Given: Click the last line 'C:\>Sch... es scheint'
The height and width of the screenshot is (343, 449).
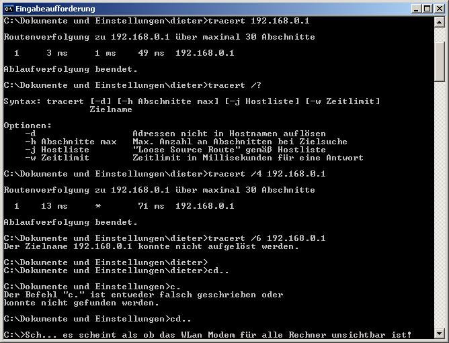Looking at the screenshot, I should click(208, 335).
